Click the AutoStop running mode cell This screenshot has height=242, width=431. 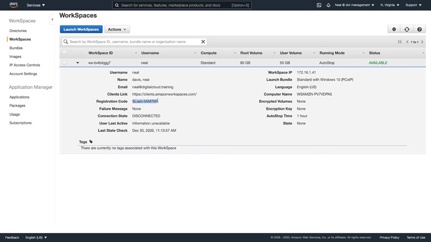tap(327, 62)
